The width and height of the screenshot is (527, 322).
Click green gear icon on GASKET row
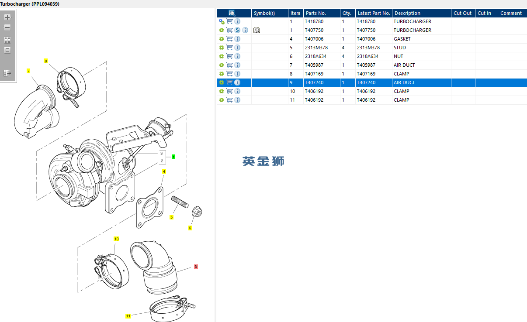[x=222, y=39]
